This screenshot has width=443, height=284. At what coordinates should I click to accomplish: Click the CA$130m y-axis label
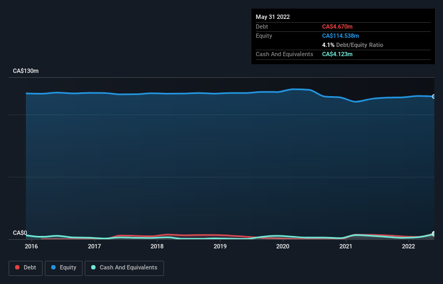tap(26, 71)
